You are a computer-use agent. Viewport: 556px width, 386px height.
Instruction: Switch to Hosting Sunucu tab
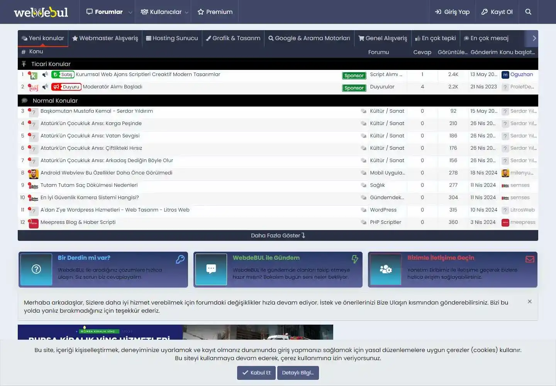[172, 38]
